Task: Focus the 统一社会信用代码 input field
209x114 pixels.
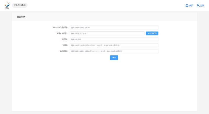Action: (x=114, y=28)
